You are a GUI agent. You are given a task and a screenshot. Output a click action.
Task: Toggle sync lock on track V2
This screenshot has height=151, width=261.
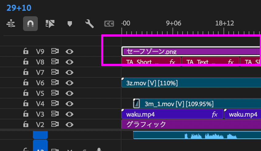pos(55,125)
